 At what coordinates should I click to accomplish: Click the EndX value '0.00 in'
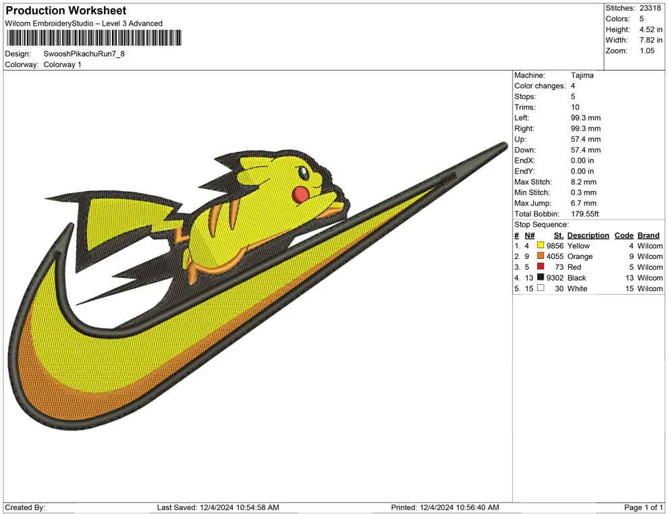[x=582, y=161]
